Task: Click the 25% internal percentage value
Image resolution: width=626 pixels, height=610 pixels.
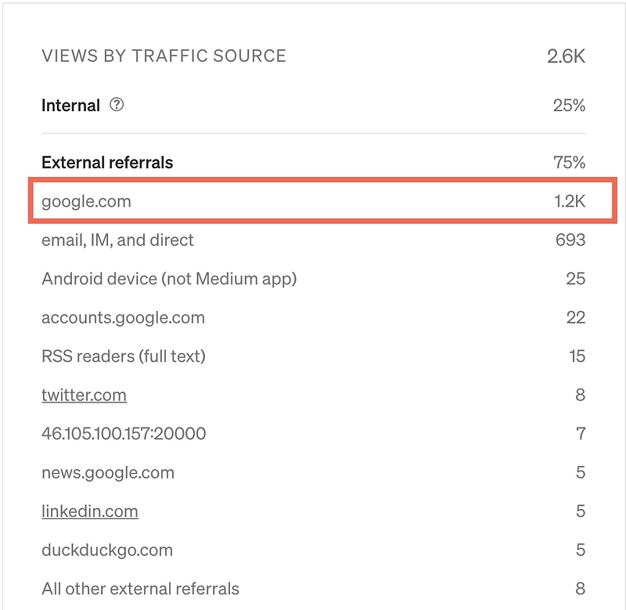Action: pyautogui.click(x=569, y=106)
